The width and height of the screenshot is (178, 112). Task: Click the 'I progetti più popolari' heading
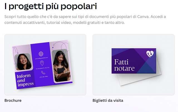51,6
